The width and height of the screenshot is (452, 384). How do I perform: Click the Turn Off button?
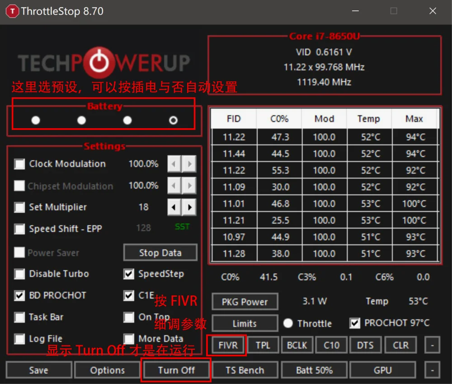click(x=176, y=370)
